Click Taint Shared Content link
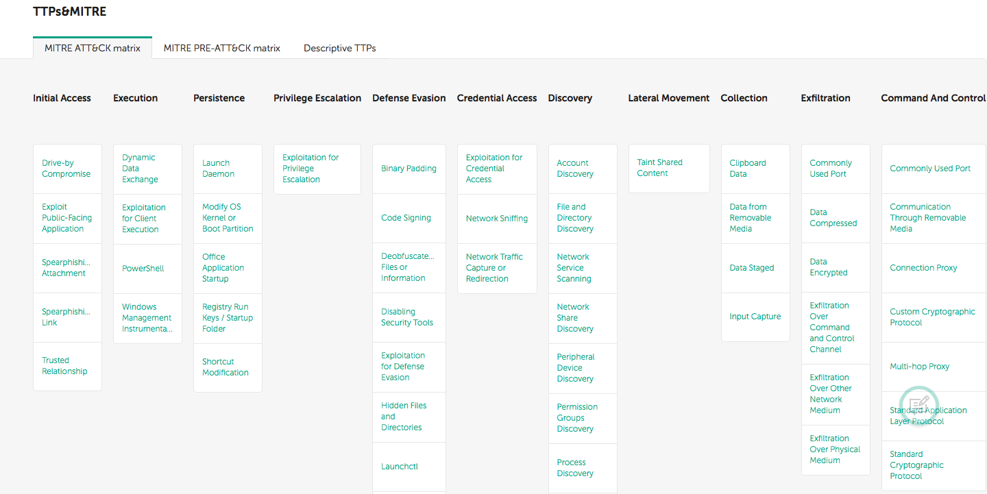Viewport: 987px width, 494px height. (659, 168)
